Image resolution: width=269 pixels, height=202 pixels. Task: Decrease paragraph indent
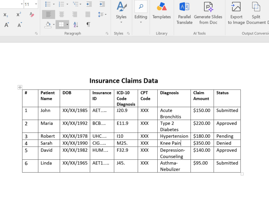[x=89, y=4]
